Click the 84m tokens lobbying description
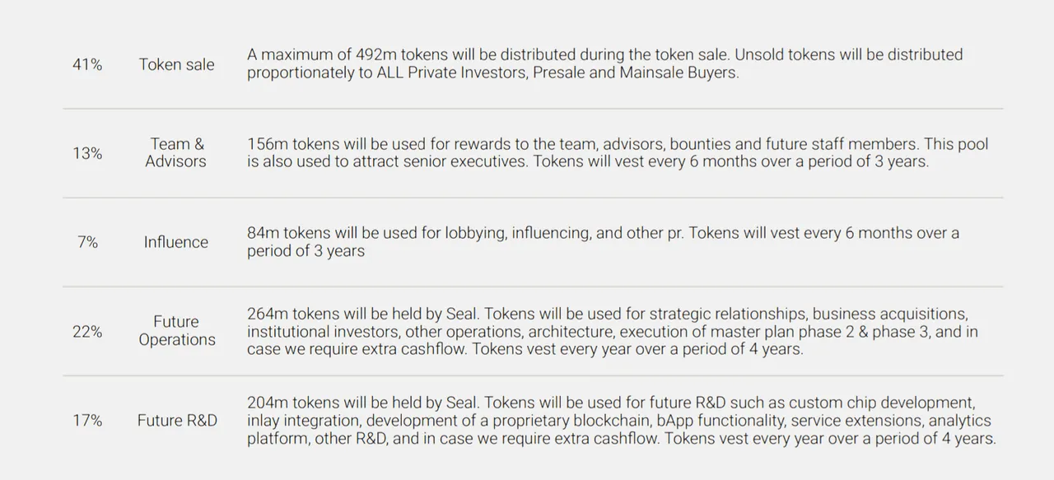The image size is (1054, 480). point(603,241)
